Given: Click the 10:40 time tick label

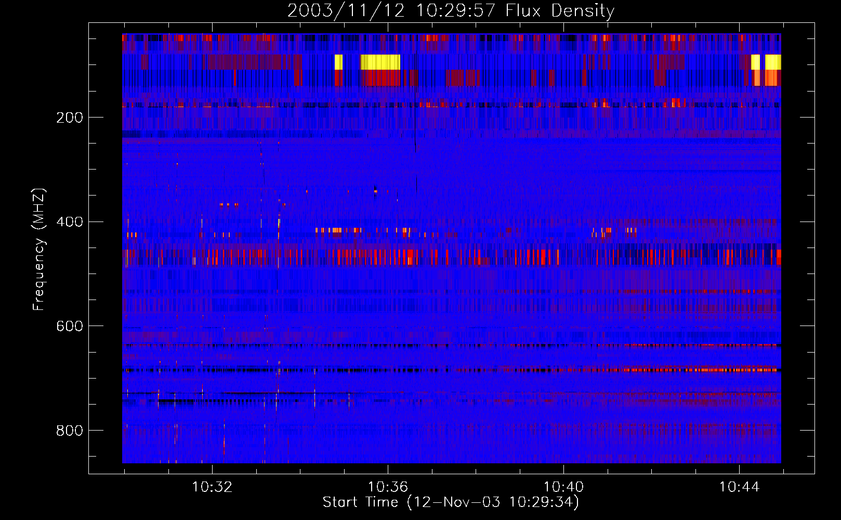Looking at the screenshot, I should pos(563,487).
